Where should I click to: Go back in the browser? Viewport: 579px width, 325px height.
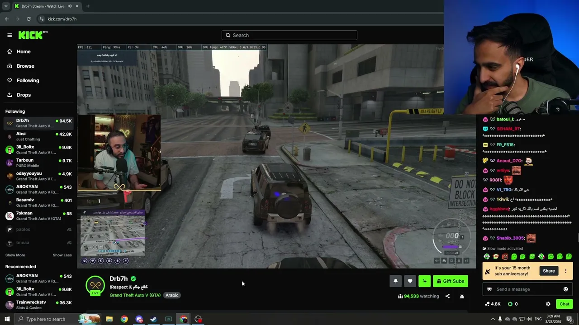coord(7,19)
